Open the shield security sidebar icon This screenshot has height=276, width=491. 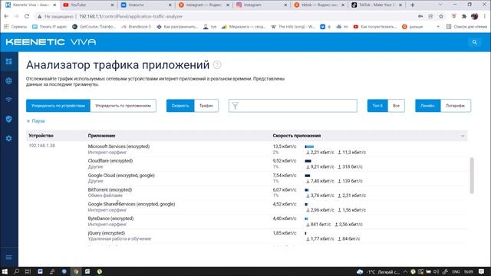click(8, 119)
